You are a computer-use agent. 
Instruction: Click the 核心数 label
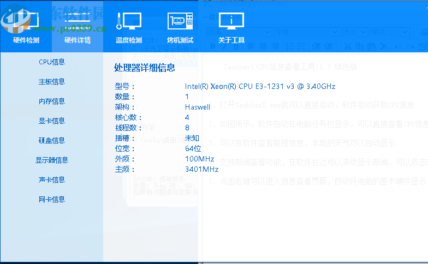[x=128, y=117]
